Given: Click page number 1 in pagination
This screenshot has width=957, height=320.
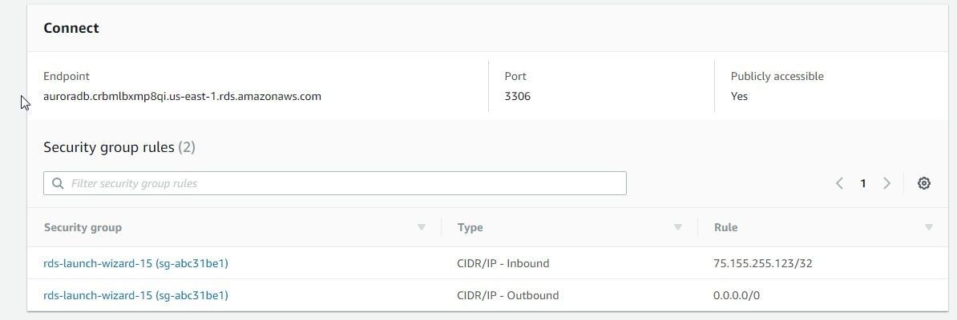Looking at the screenshot, I should click(863, 183).
